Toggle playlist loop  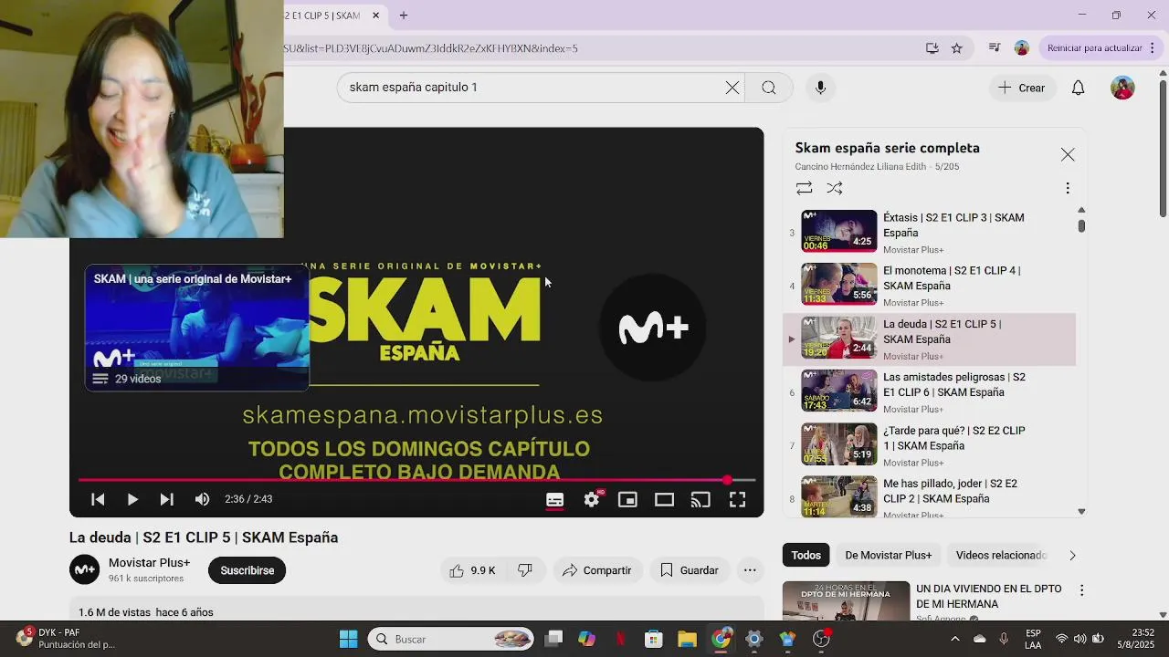tap(804, 188)
